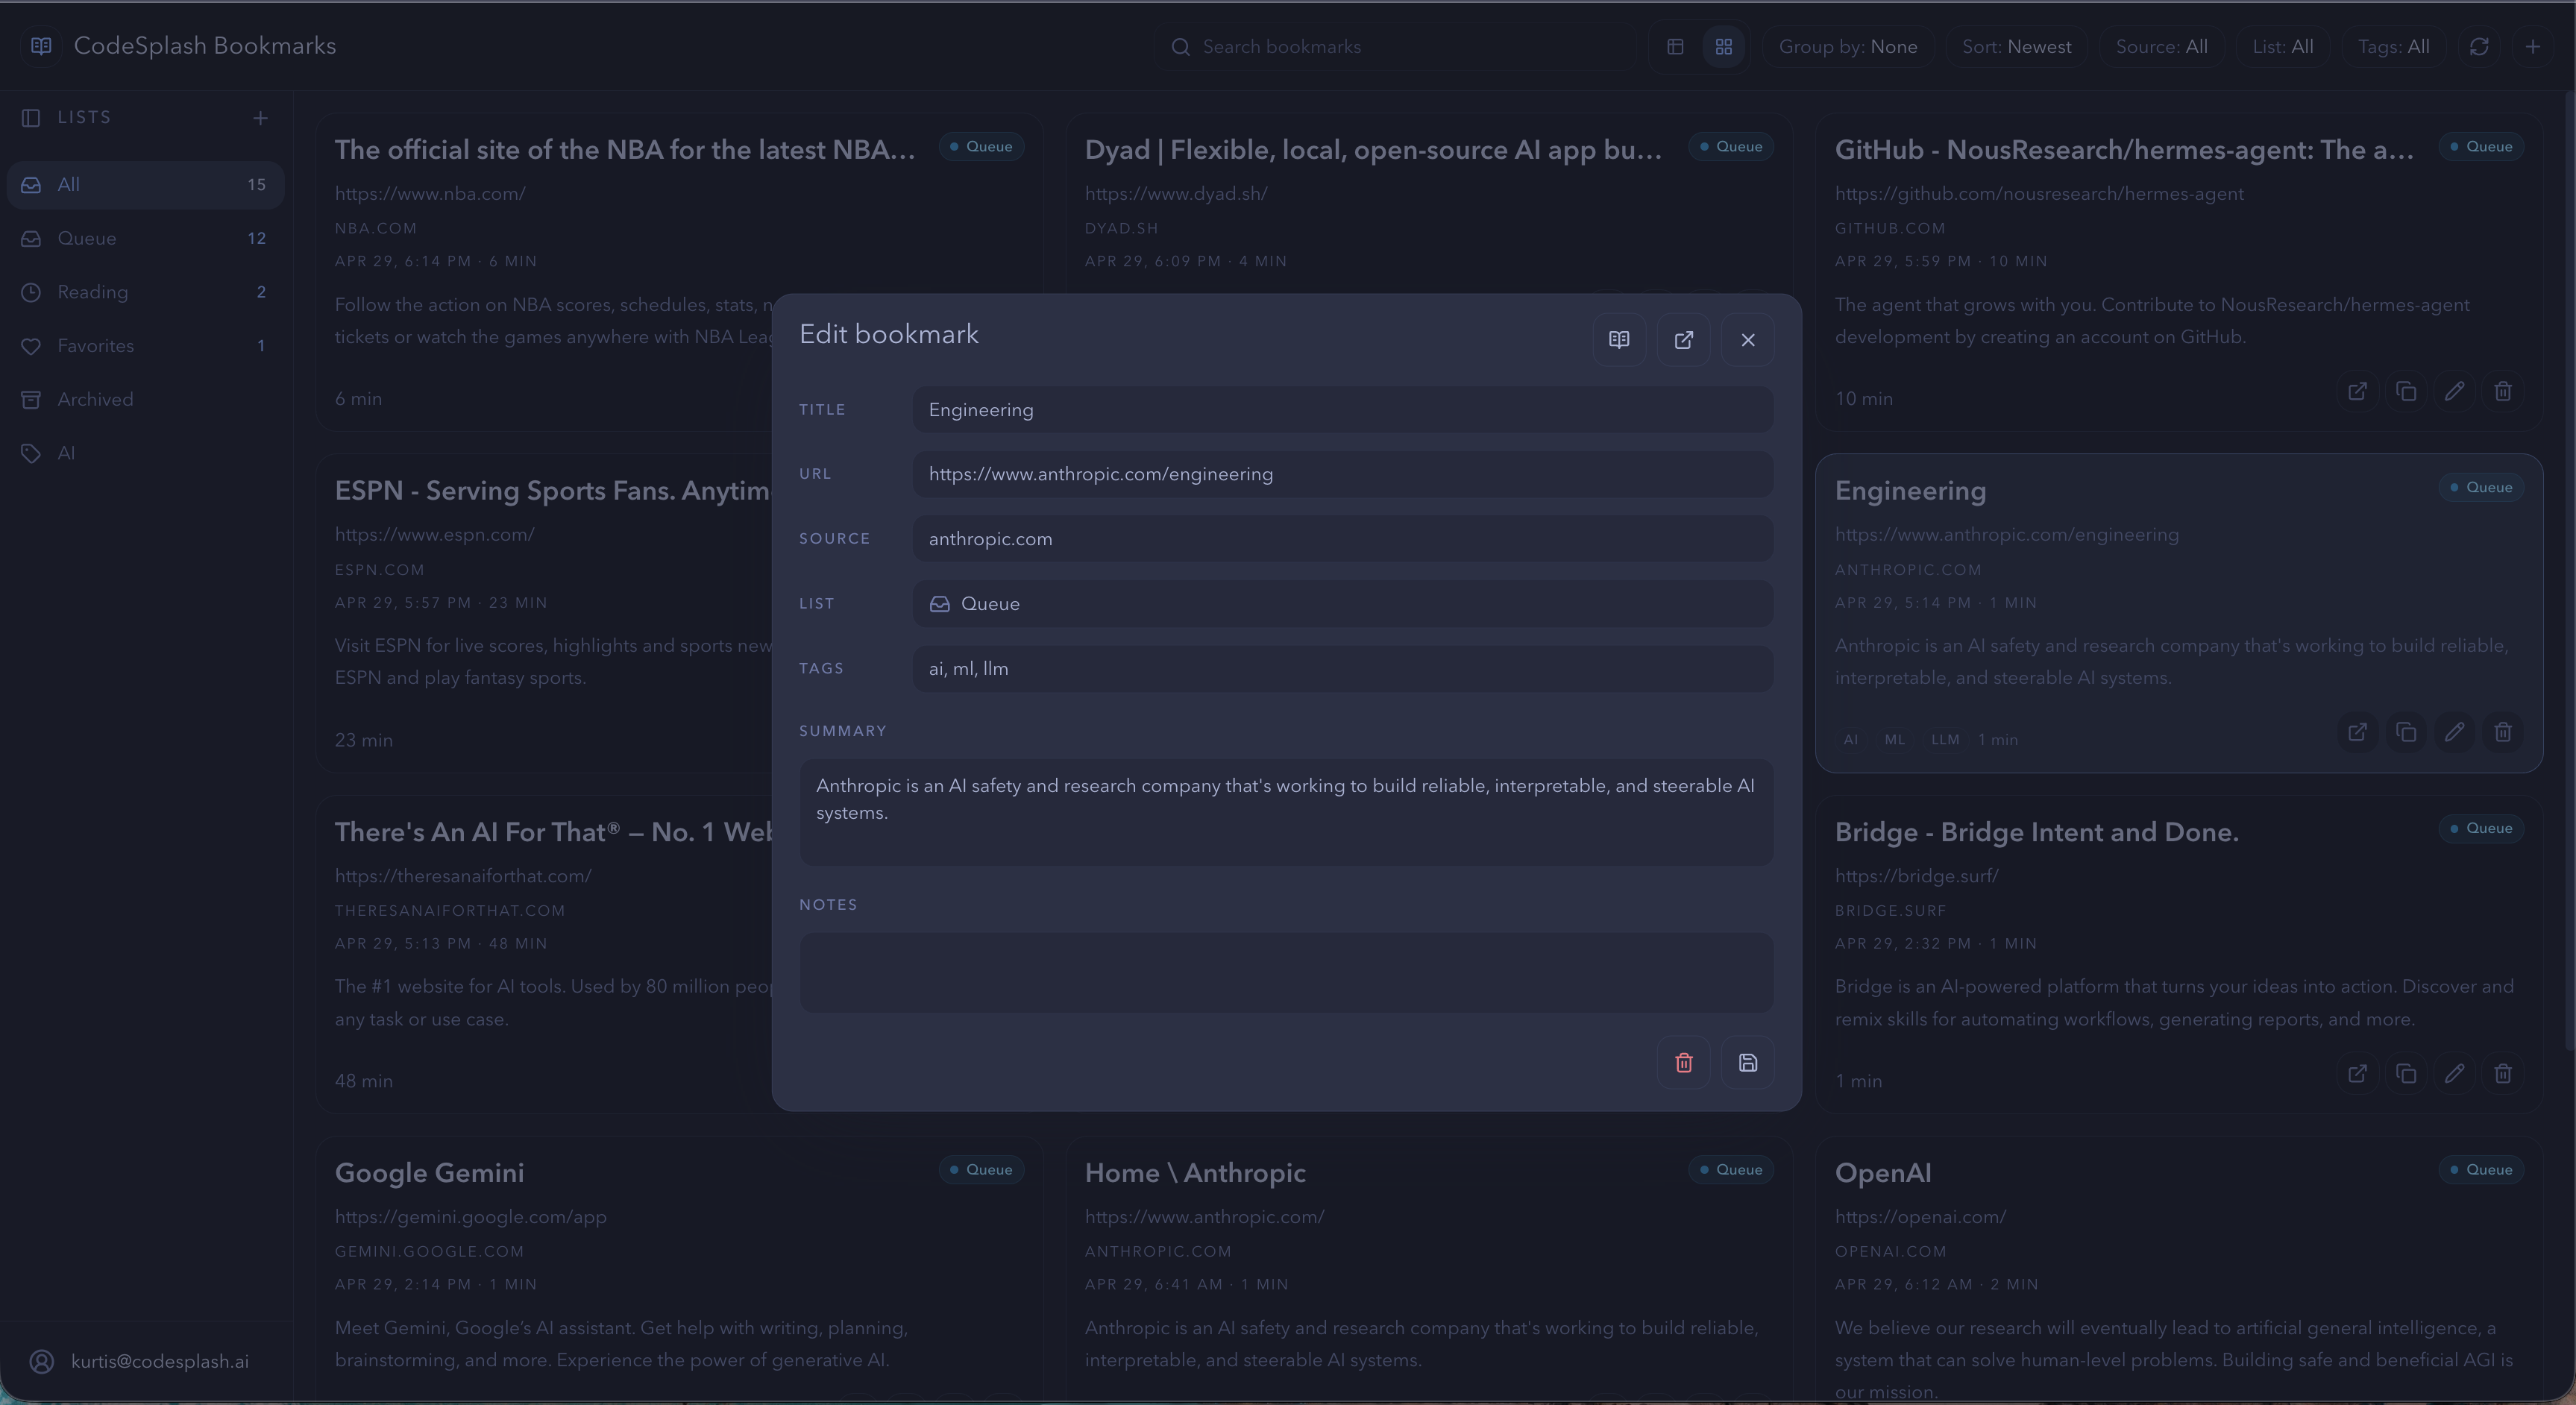Screen dimensions: 2576x1405
Task: Open hermes-agent card in new tab icon
Action: (x=2357, y=391)
